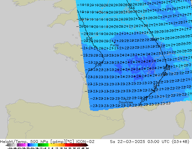Click the bright red swatch at 24 on scale
This screenshot has height=149, width=192.
click(66, 145)
